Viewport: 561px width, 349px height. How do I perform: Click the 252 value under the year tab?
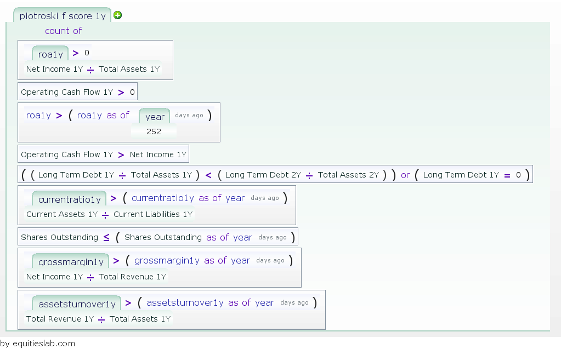154,131
